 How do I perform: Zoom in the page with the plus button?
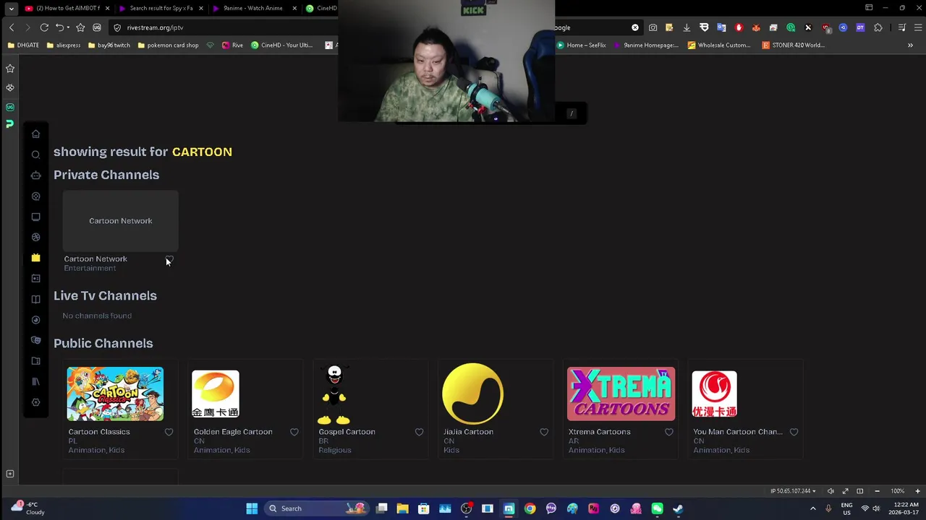tap(918, 491)
